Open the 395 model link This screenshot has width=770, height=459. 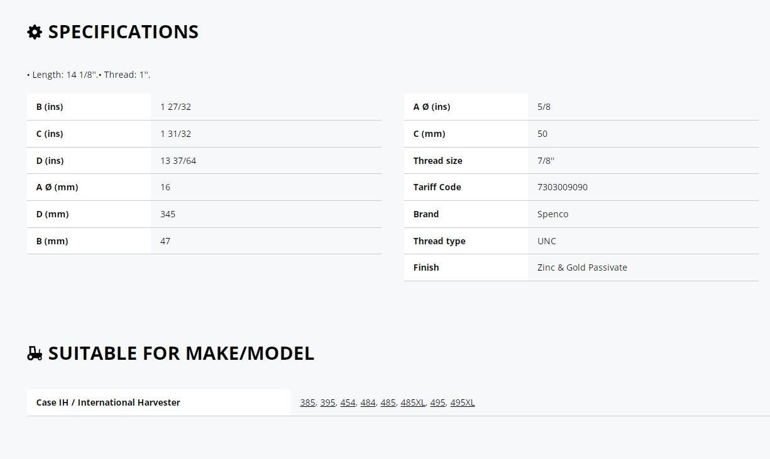pyautogui.click(x=327, y=402)
